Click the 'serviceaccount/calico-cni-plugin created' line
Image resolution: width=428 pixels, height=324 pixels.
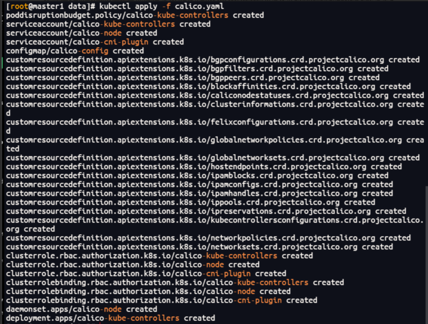click(x=95, y=42)
